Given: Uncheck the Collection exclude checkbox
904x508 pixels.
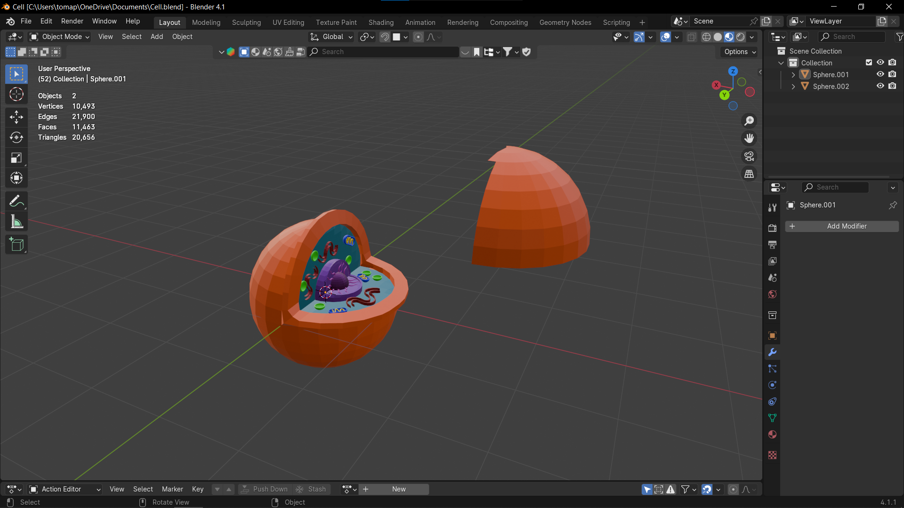Looking at the screenshot, I should coord(869,63).
